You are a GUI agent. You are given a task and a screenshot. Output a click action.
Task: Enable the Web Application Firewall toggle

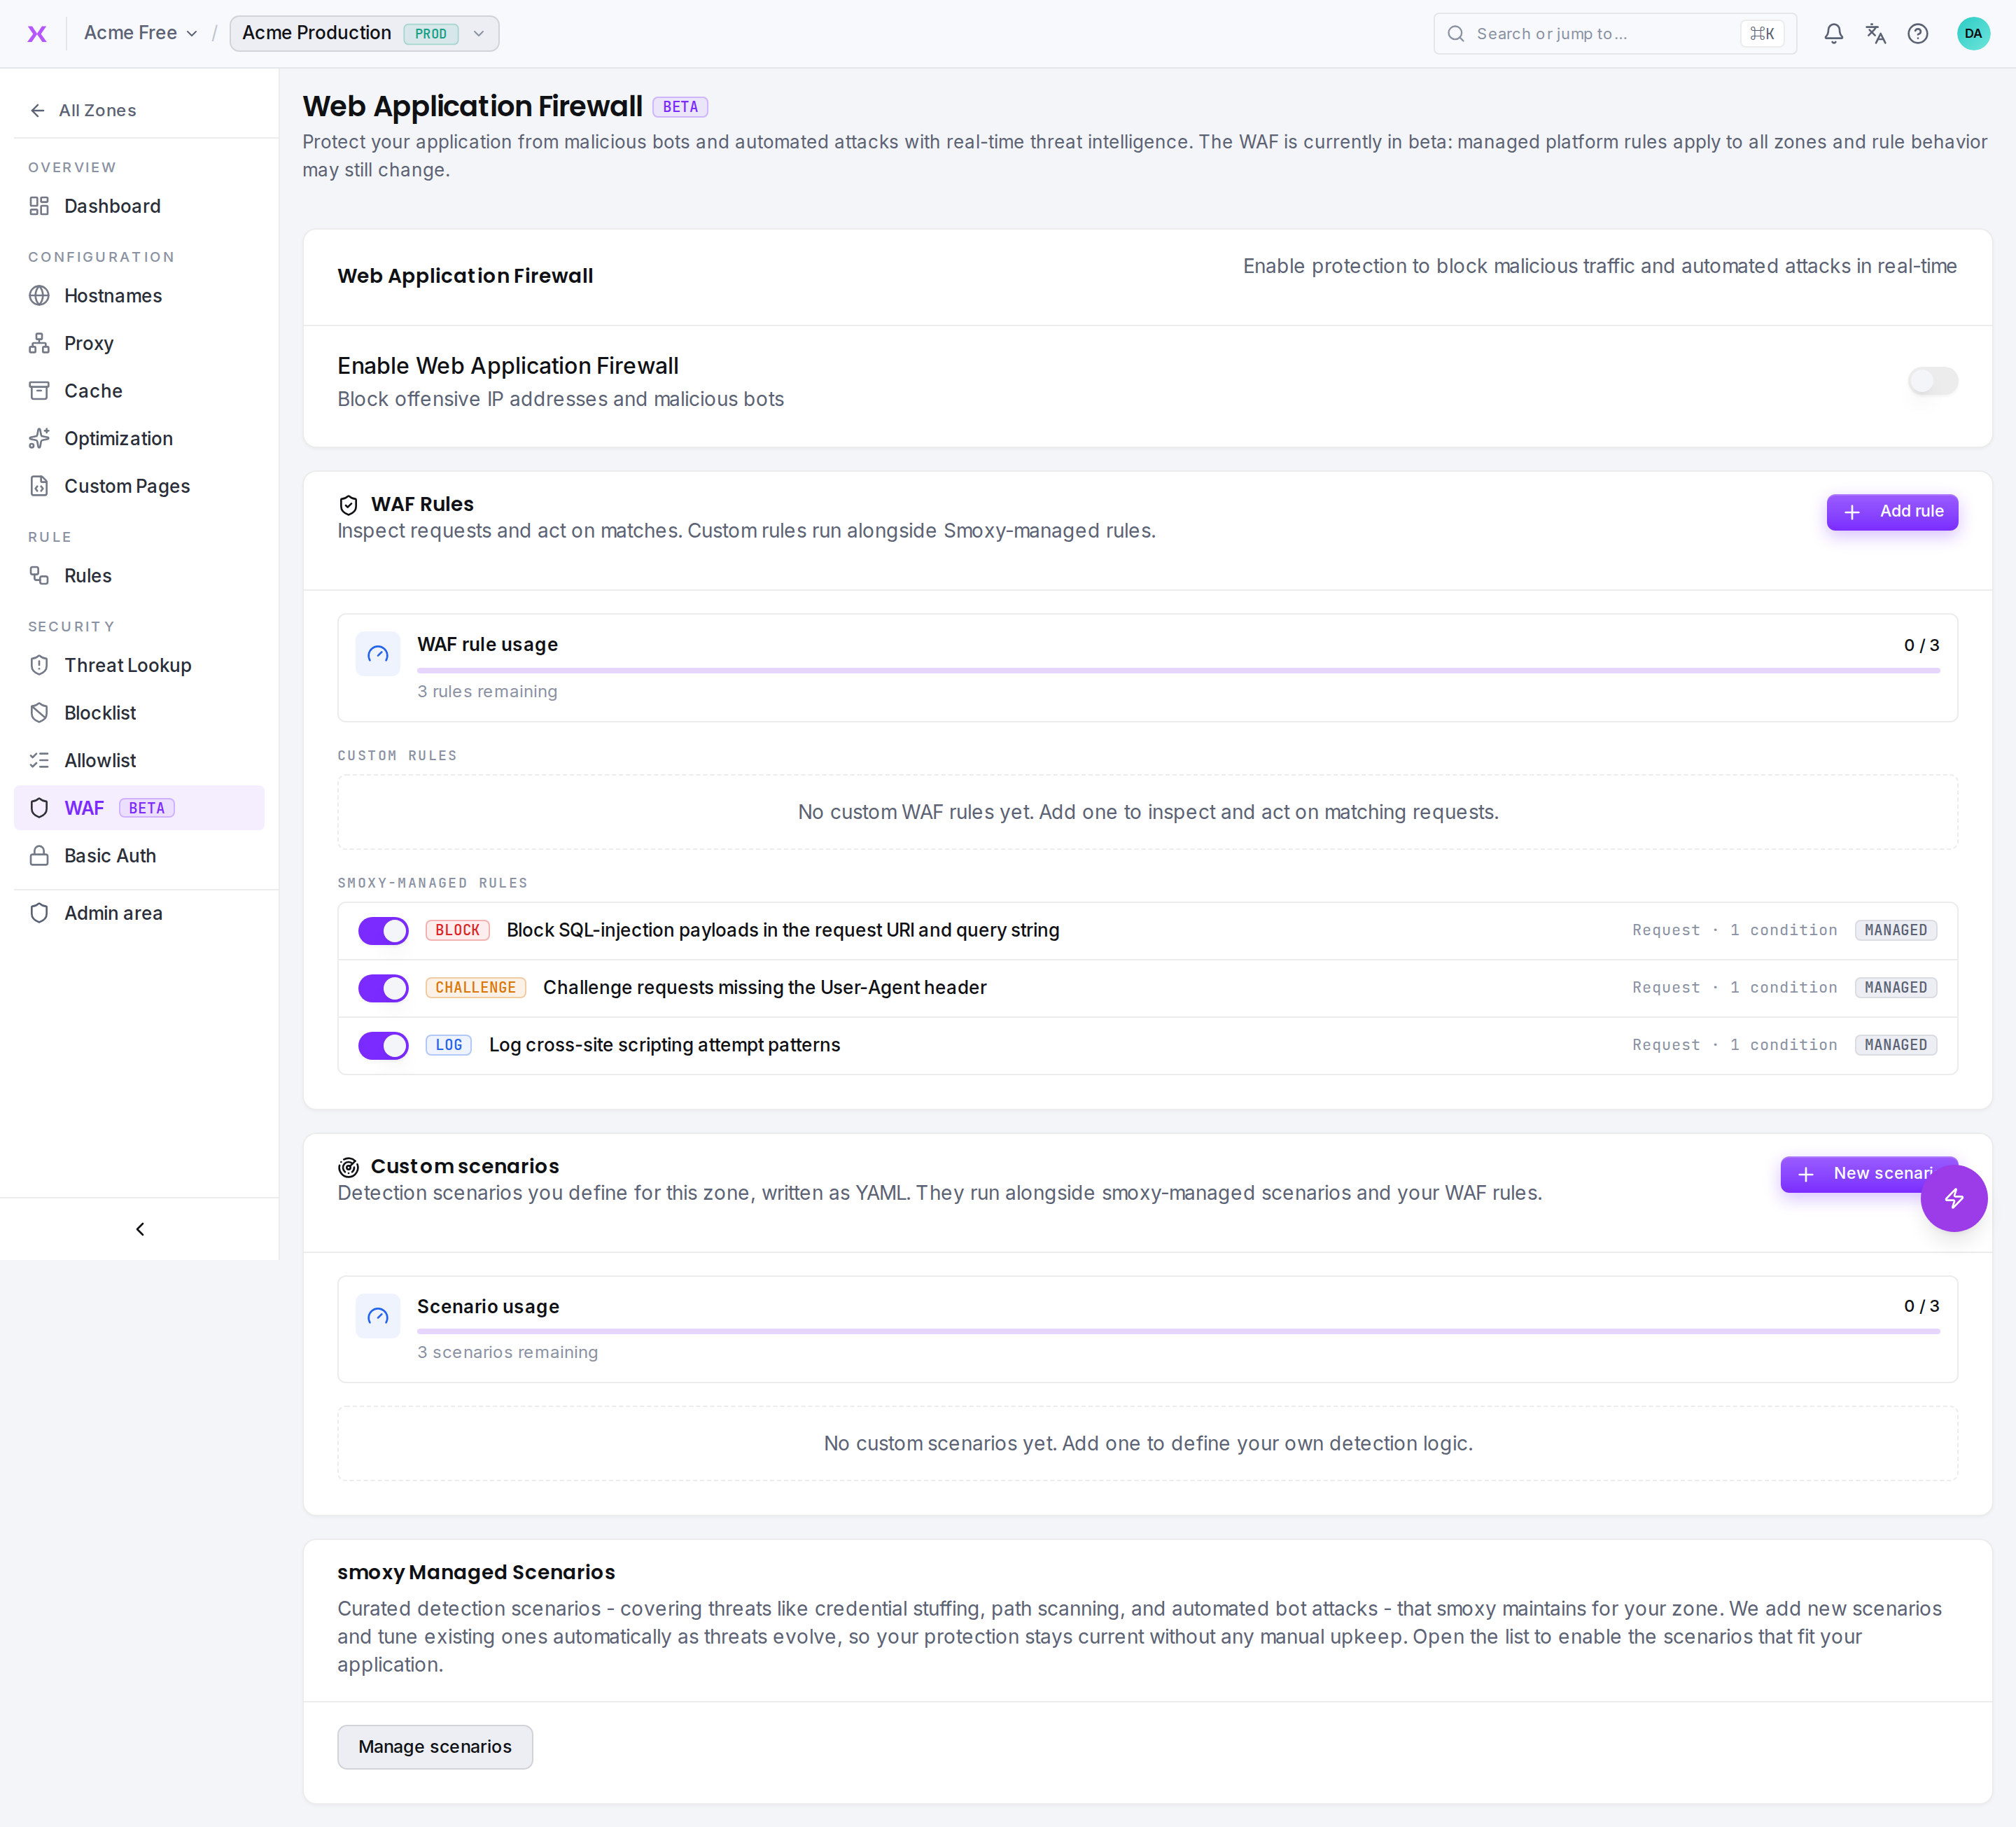point(1932,381)
